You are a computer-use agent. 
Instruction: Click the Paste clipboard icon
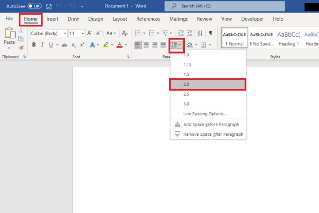click(10, 33)
